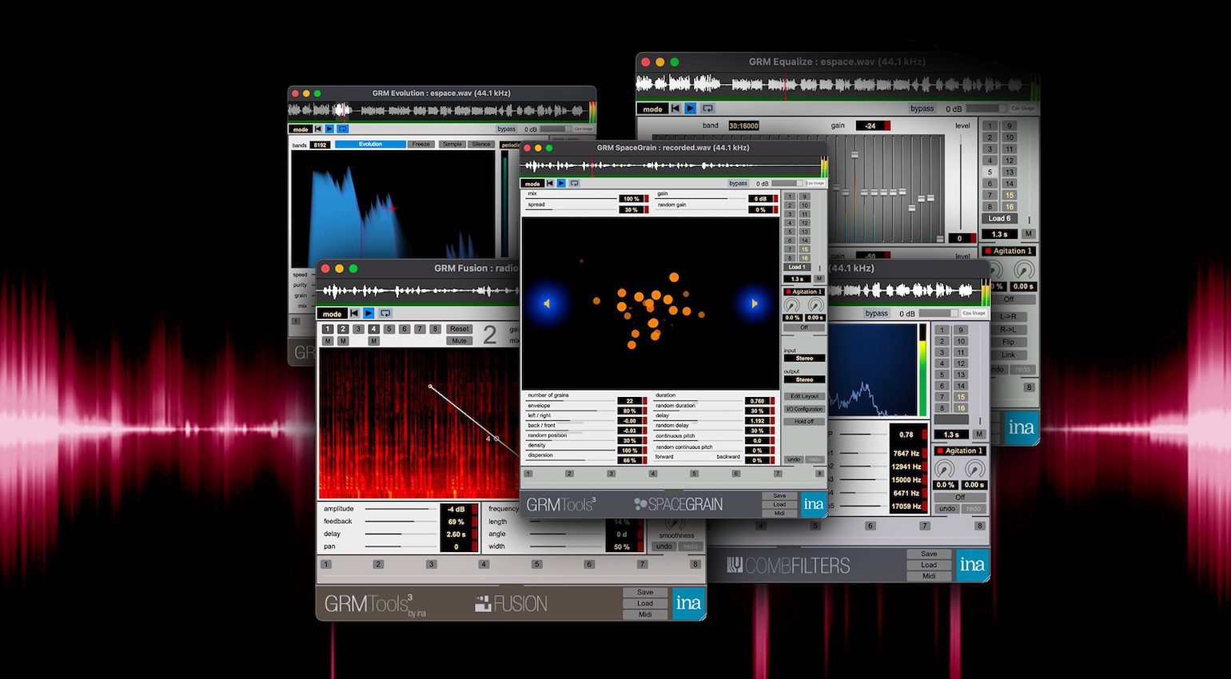This screenshot has height=679, width=1231.
Task: Click the rewind-to-start icon in GRM Equalize
Action: [x=676, y=108]
